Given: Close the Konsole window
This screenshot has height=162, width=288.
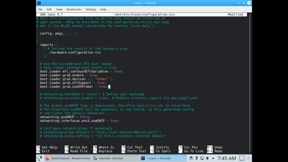Looking at the screenshot, I should coord(249,3).
